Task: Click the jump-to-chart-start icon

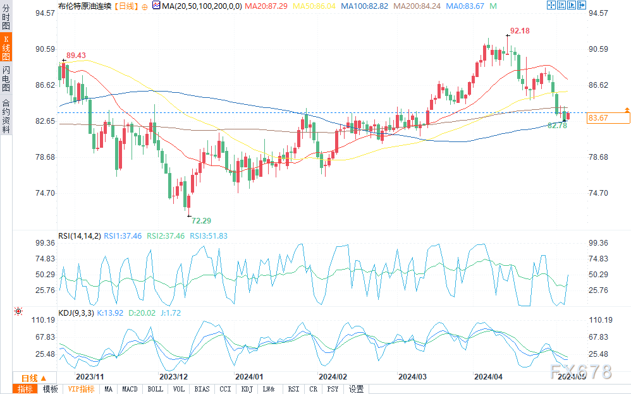Action: (561, 5)
